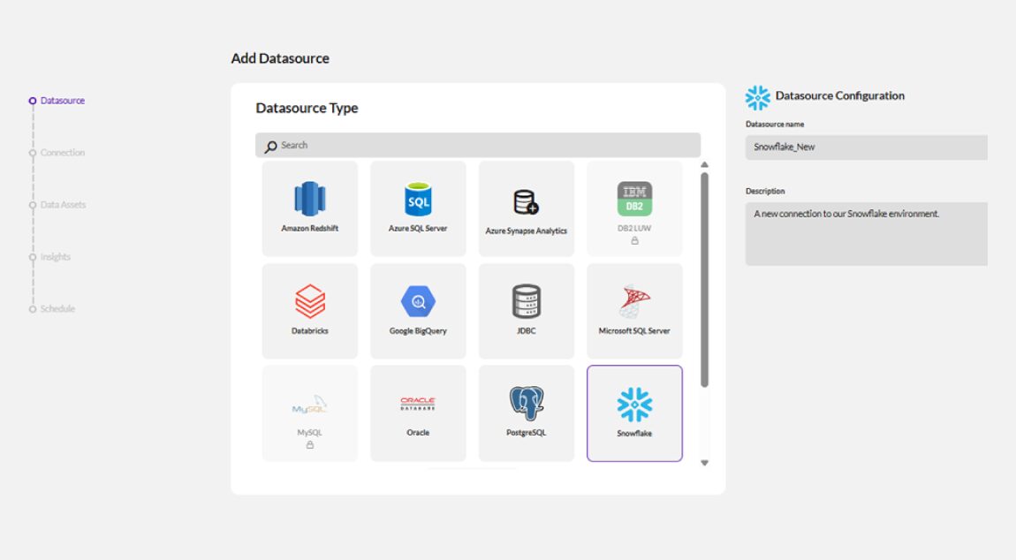Click the lock icon under MySQL
Screen dimensions: 1016x560
pos(310,444)
